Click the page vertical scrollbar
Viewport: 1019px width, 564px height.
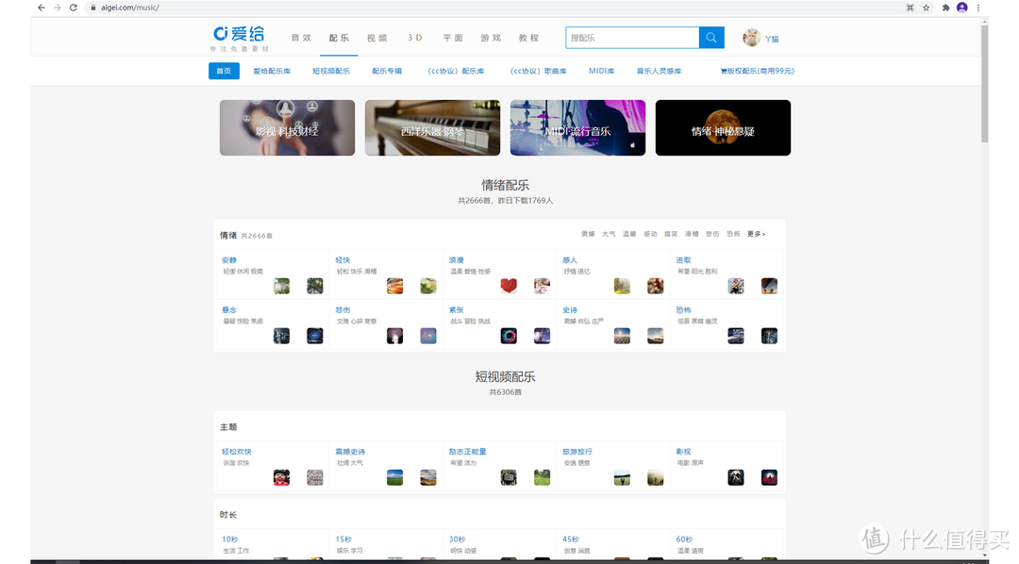tap(984, 83)
